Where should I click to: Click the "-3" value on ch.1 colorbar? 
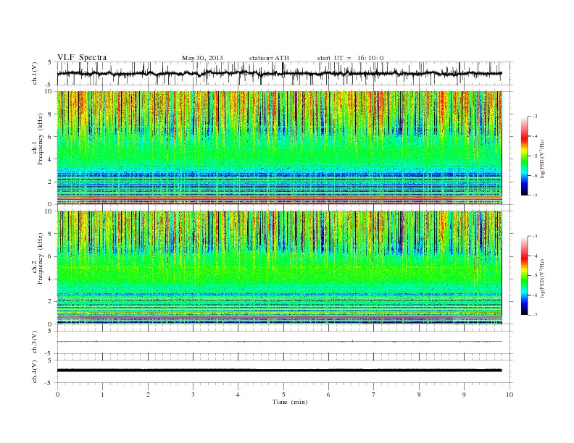(x=535, y=117)
